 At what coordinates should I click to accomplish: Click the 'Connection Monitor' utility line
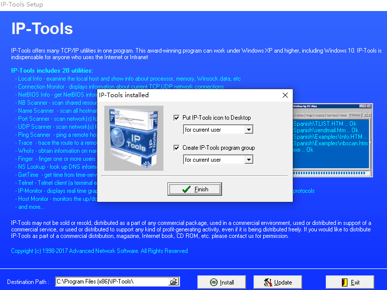point(119,87)
